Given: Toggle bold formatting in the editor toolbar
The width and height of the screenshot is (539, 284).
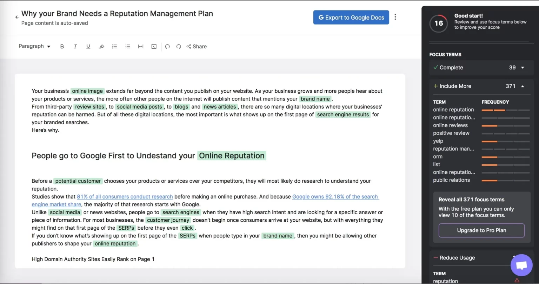Looking at the screenshot, I should [62, 47].
